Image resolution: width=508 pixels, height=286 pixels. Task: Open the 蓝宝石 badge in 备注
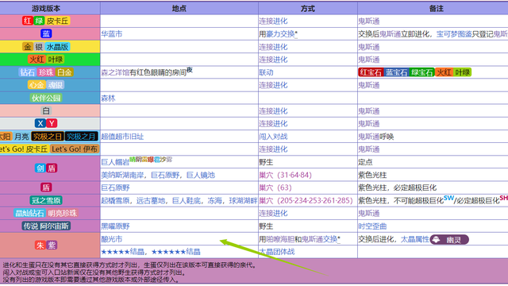point(396,72)
